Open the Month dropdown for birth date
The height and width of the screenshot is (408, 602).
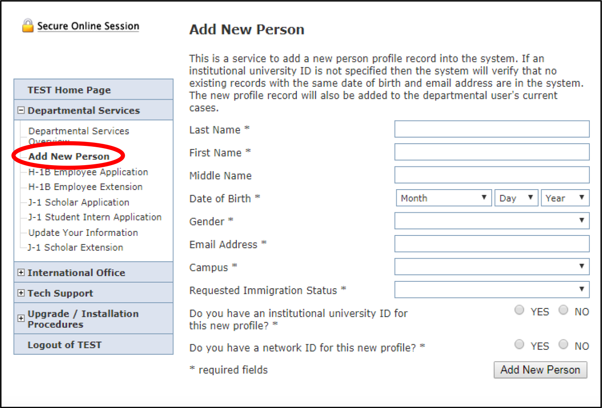pyautogui.click(x=444, y=198)
